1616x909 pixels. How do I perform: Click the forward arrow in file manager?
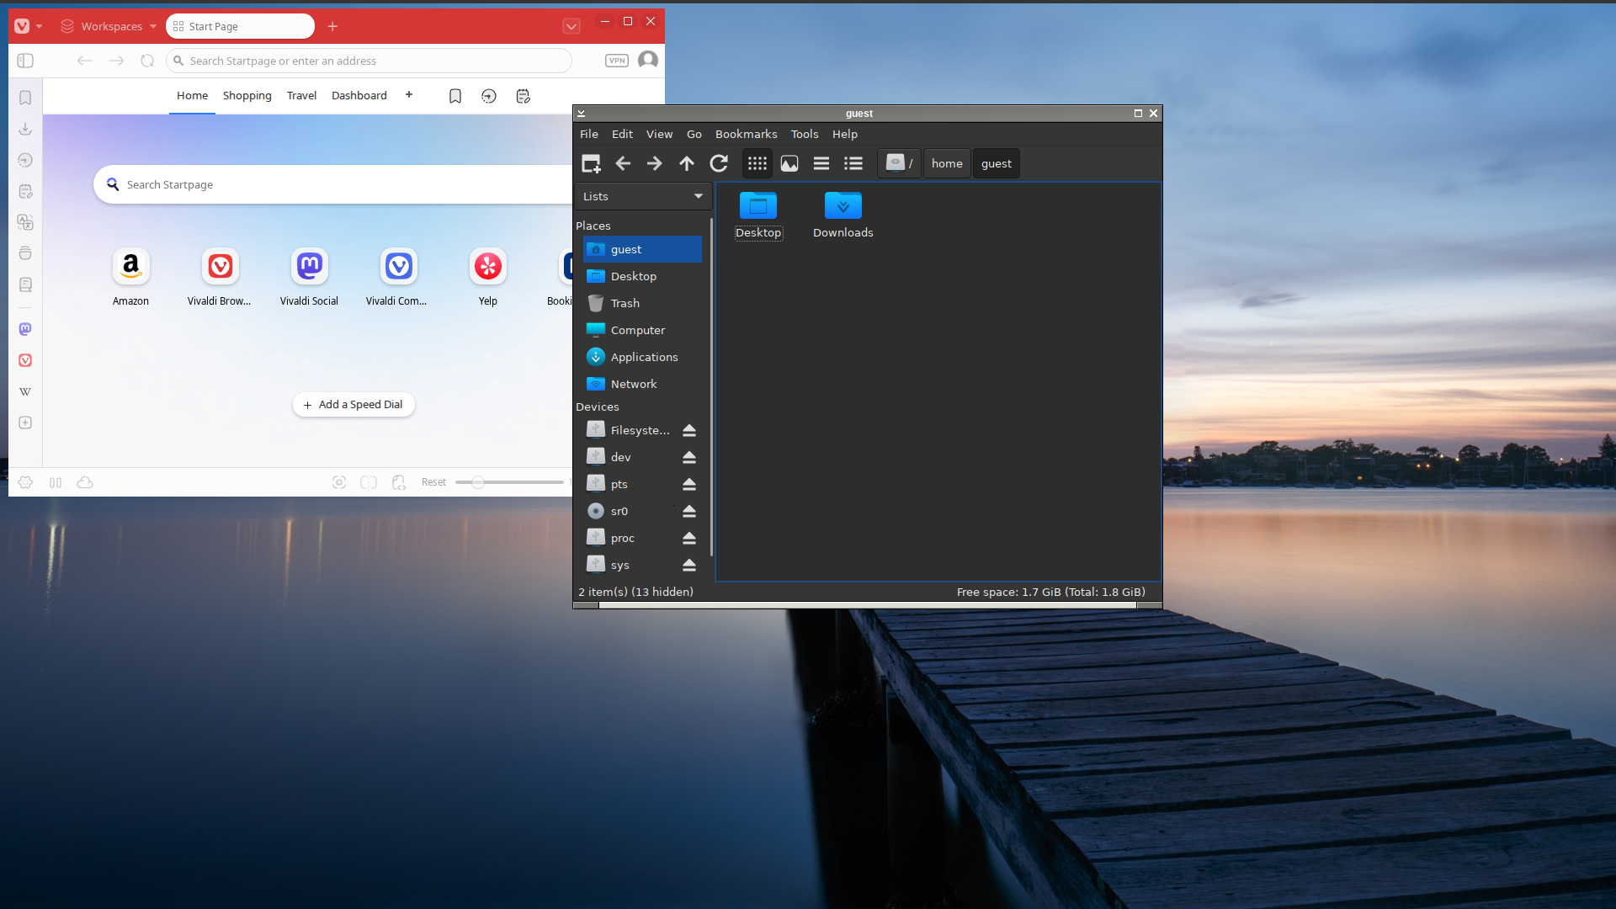(x=655, y=163)
